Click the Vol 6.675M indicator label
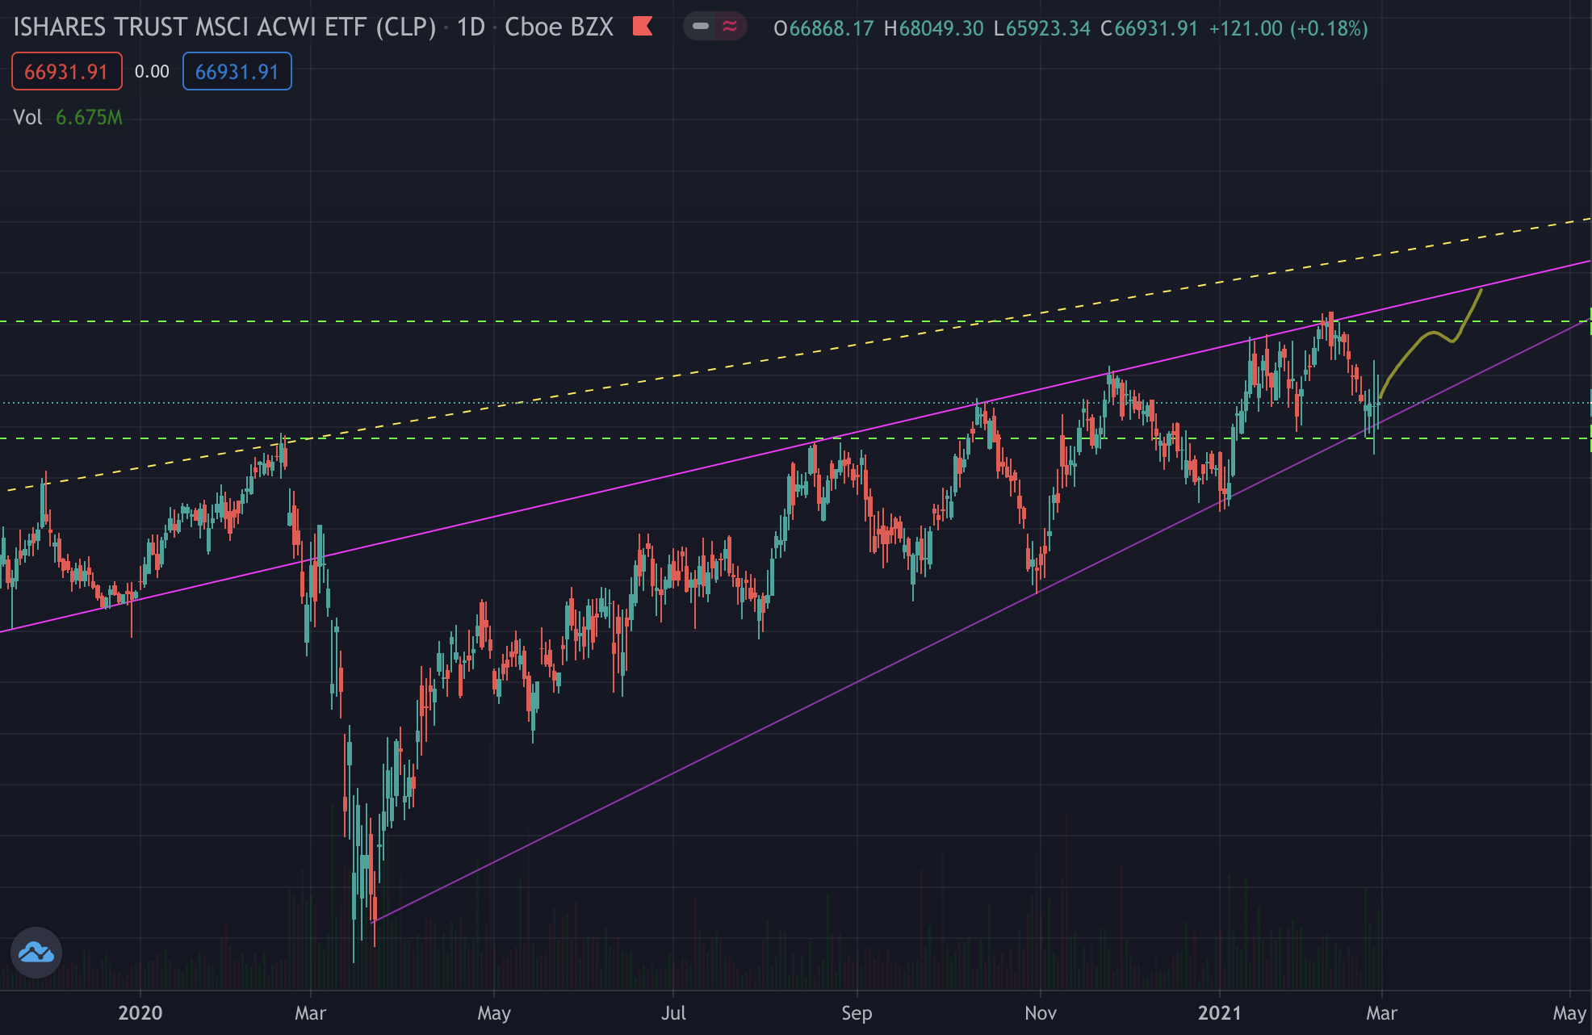This screenshot has height=1035, width=1592. tap(68, 117)
